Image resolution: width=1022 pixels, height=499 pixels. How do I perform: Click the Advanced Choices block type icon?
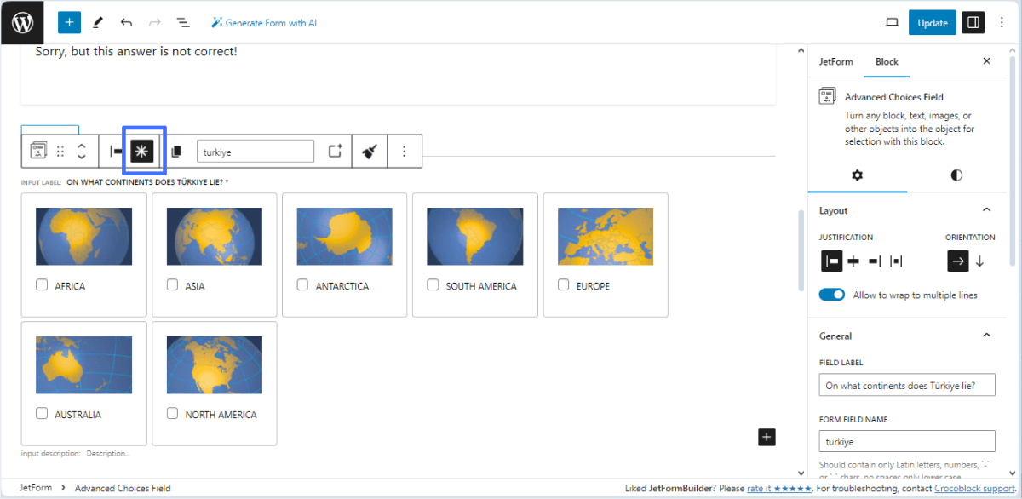pos(38,152)
